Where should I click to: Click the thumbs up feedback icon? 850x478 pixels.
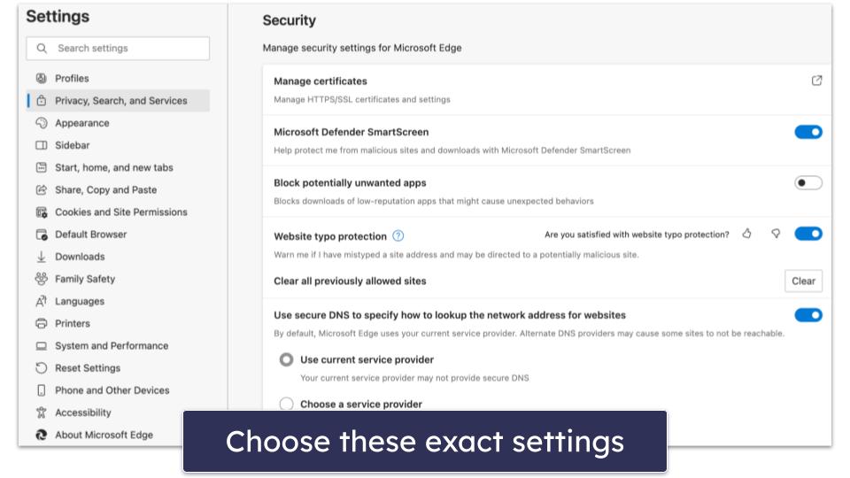[747, 234]
